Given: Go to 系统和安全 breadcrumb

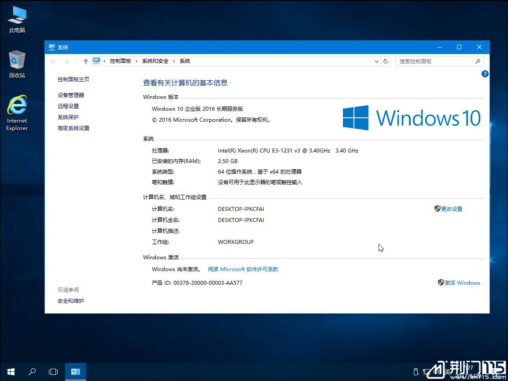Looking at the screenshot, I should 155,61.
